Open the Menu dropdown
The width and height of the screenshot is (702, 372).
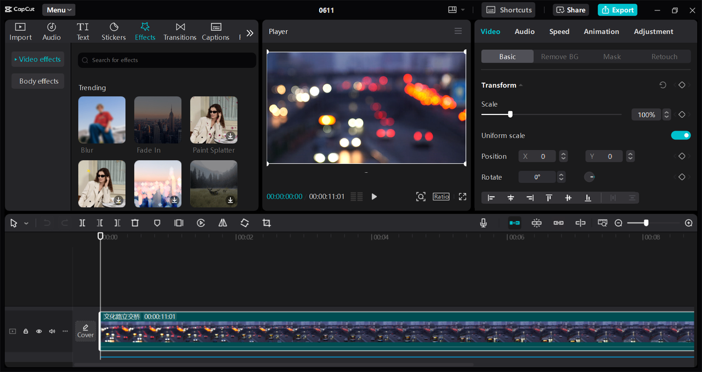point(59,10)
